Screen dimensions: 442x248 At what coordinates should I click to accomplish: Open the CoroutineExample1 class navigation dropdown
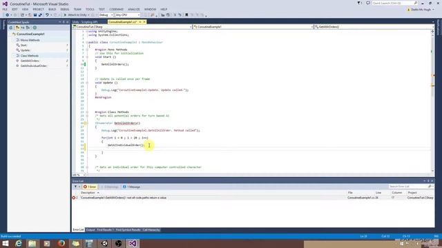tap(253, 27)
